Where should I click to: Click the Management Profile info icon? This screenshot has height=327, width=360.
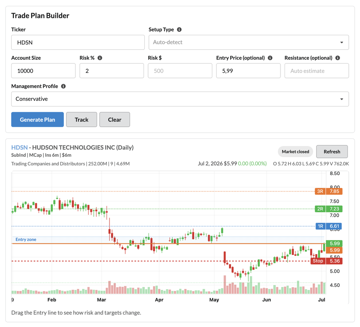[x=63, y=86]
